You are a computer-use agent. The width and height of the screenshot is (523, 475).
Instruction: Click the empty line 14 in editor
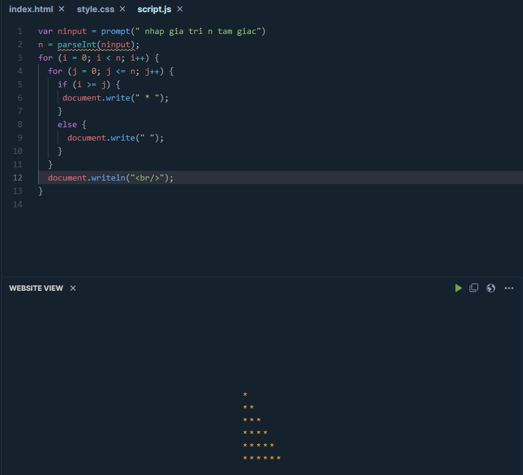click(182, 204)
